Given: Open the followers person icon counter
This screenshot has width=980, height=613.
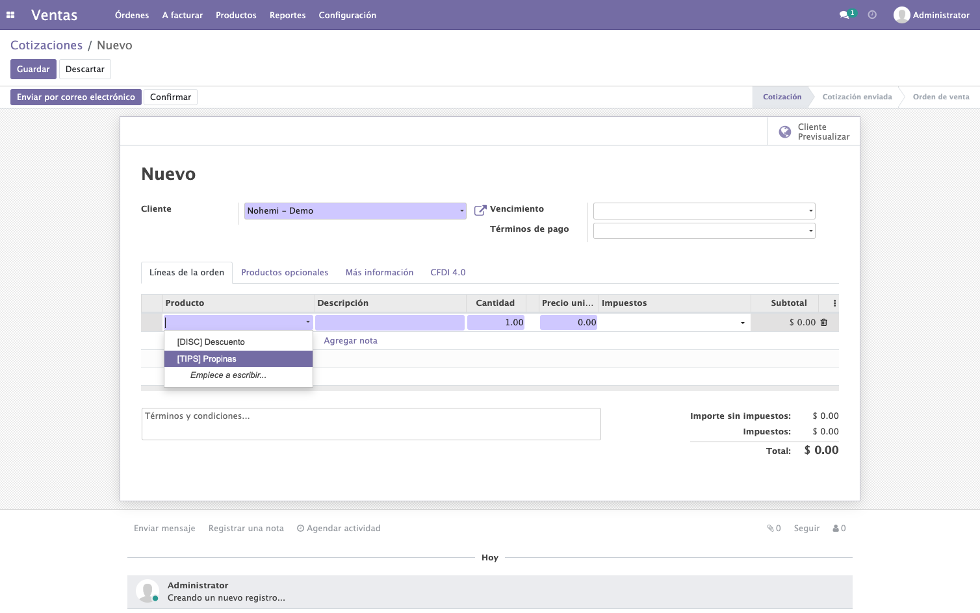Looking at the screenshot, I should (839, 529).
